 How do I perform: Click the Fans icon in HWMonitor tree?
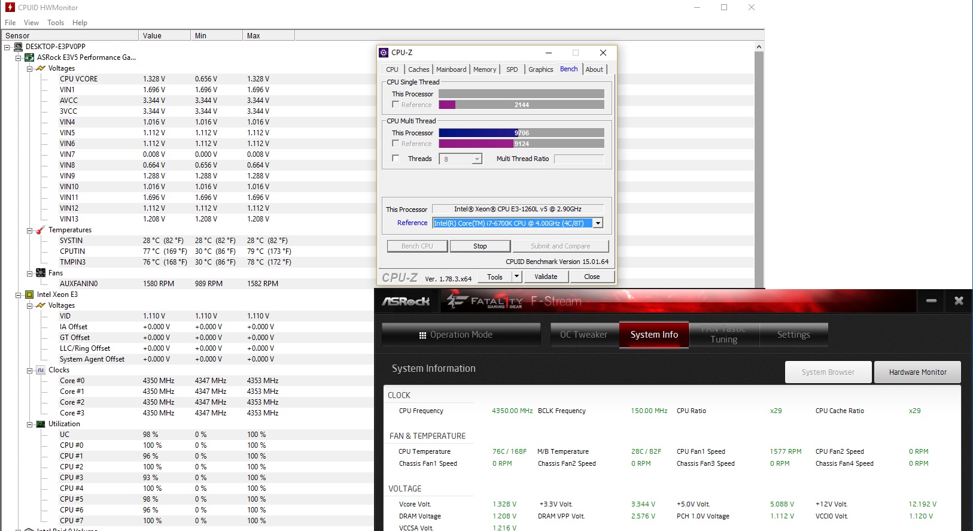(x=41, y=273)
